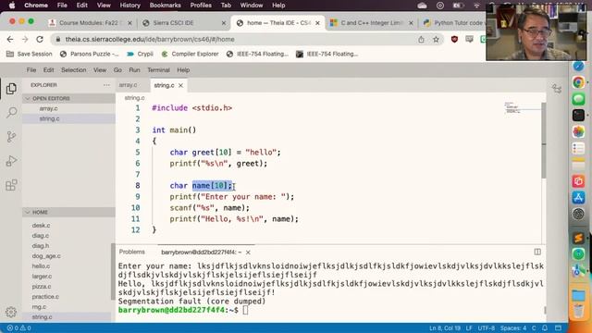Open the Save Session bookmark
Image resolution: width=592 pixels, height=333 pixels.
[x=30, y=54]
